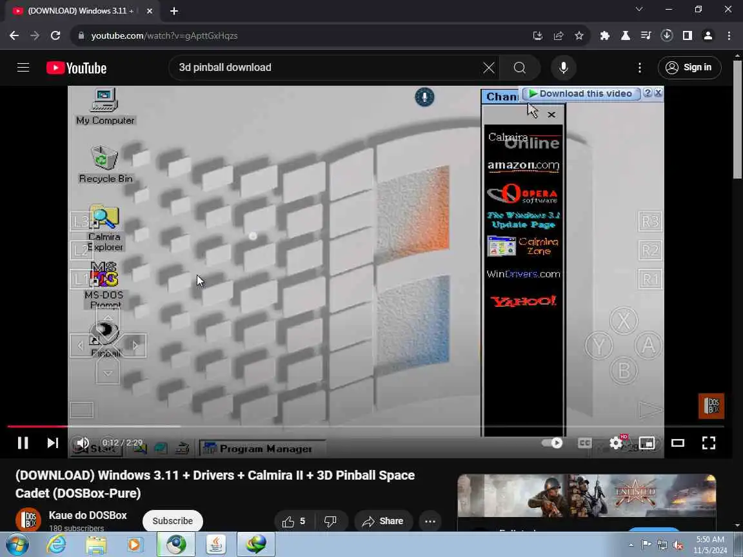Open Windows Start menu
The width and height of the screenshot is (743, 557).
pyautogui.click(x=17, y=545)
